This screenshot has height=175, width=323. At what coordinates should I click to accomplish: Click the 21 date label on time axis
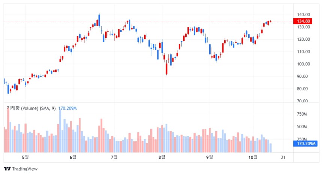[283, 157]
